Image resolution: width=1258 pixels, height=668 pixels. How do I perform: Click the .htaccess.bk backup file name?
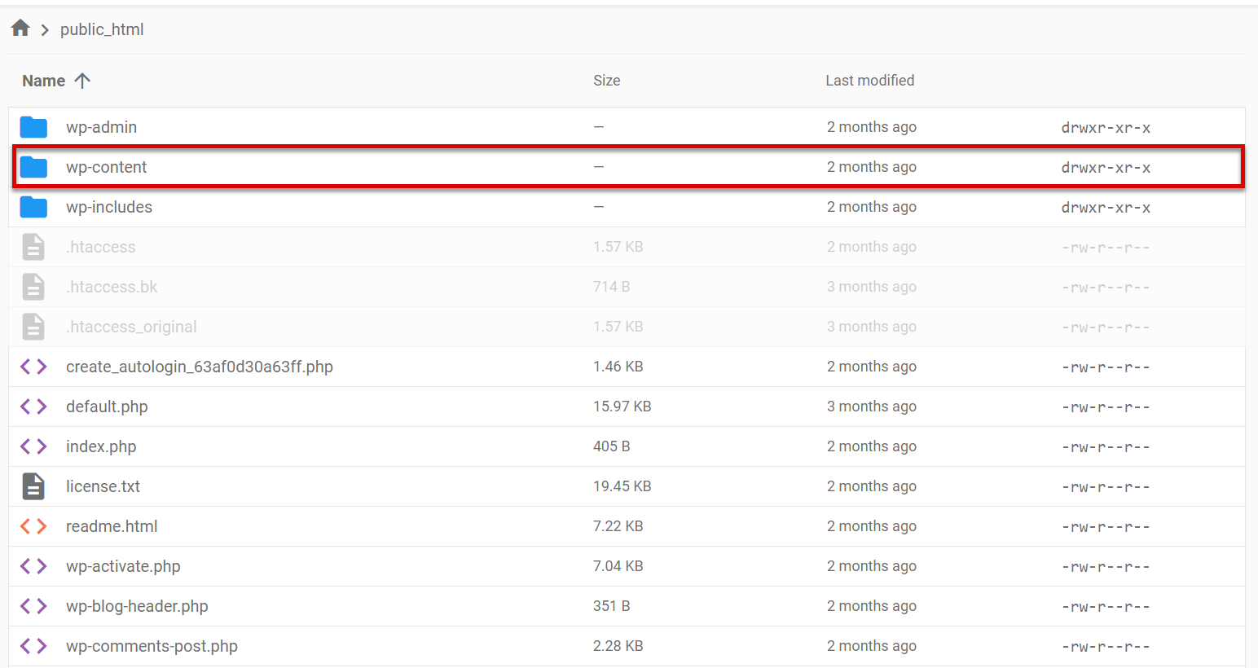(112, 287)
